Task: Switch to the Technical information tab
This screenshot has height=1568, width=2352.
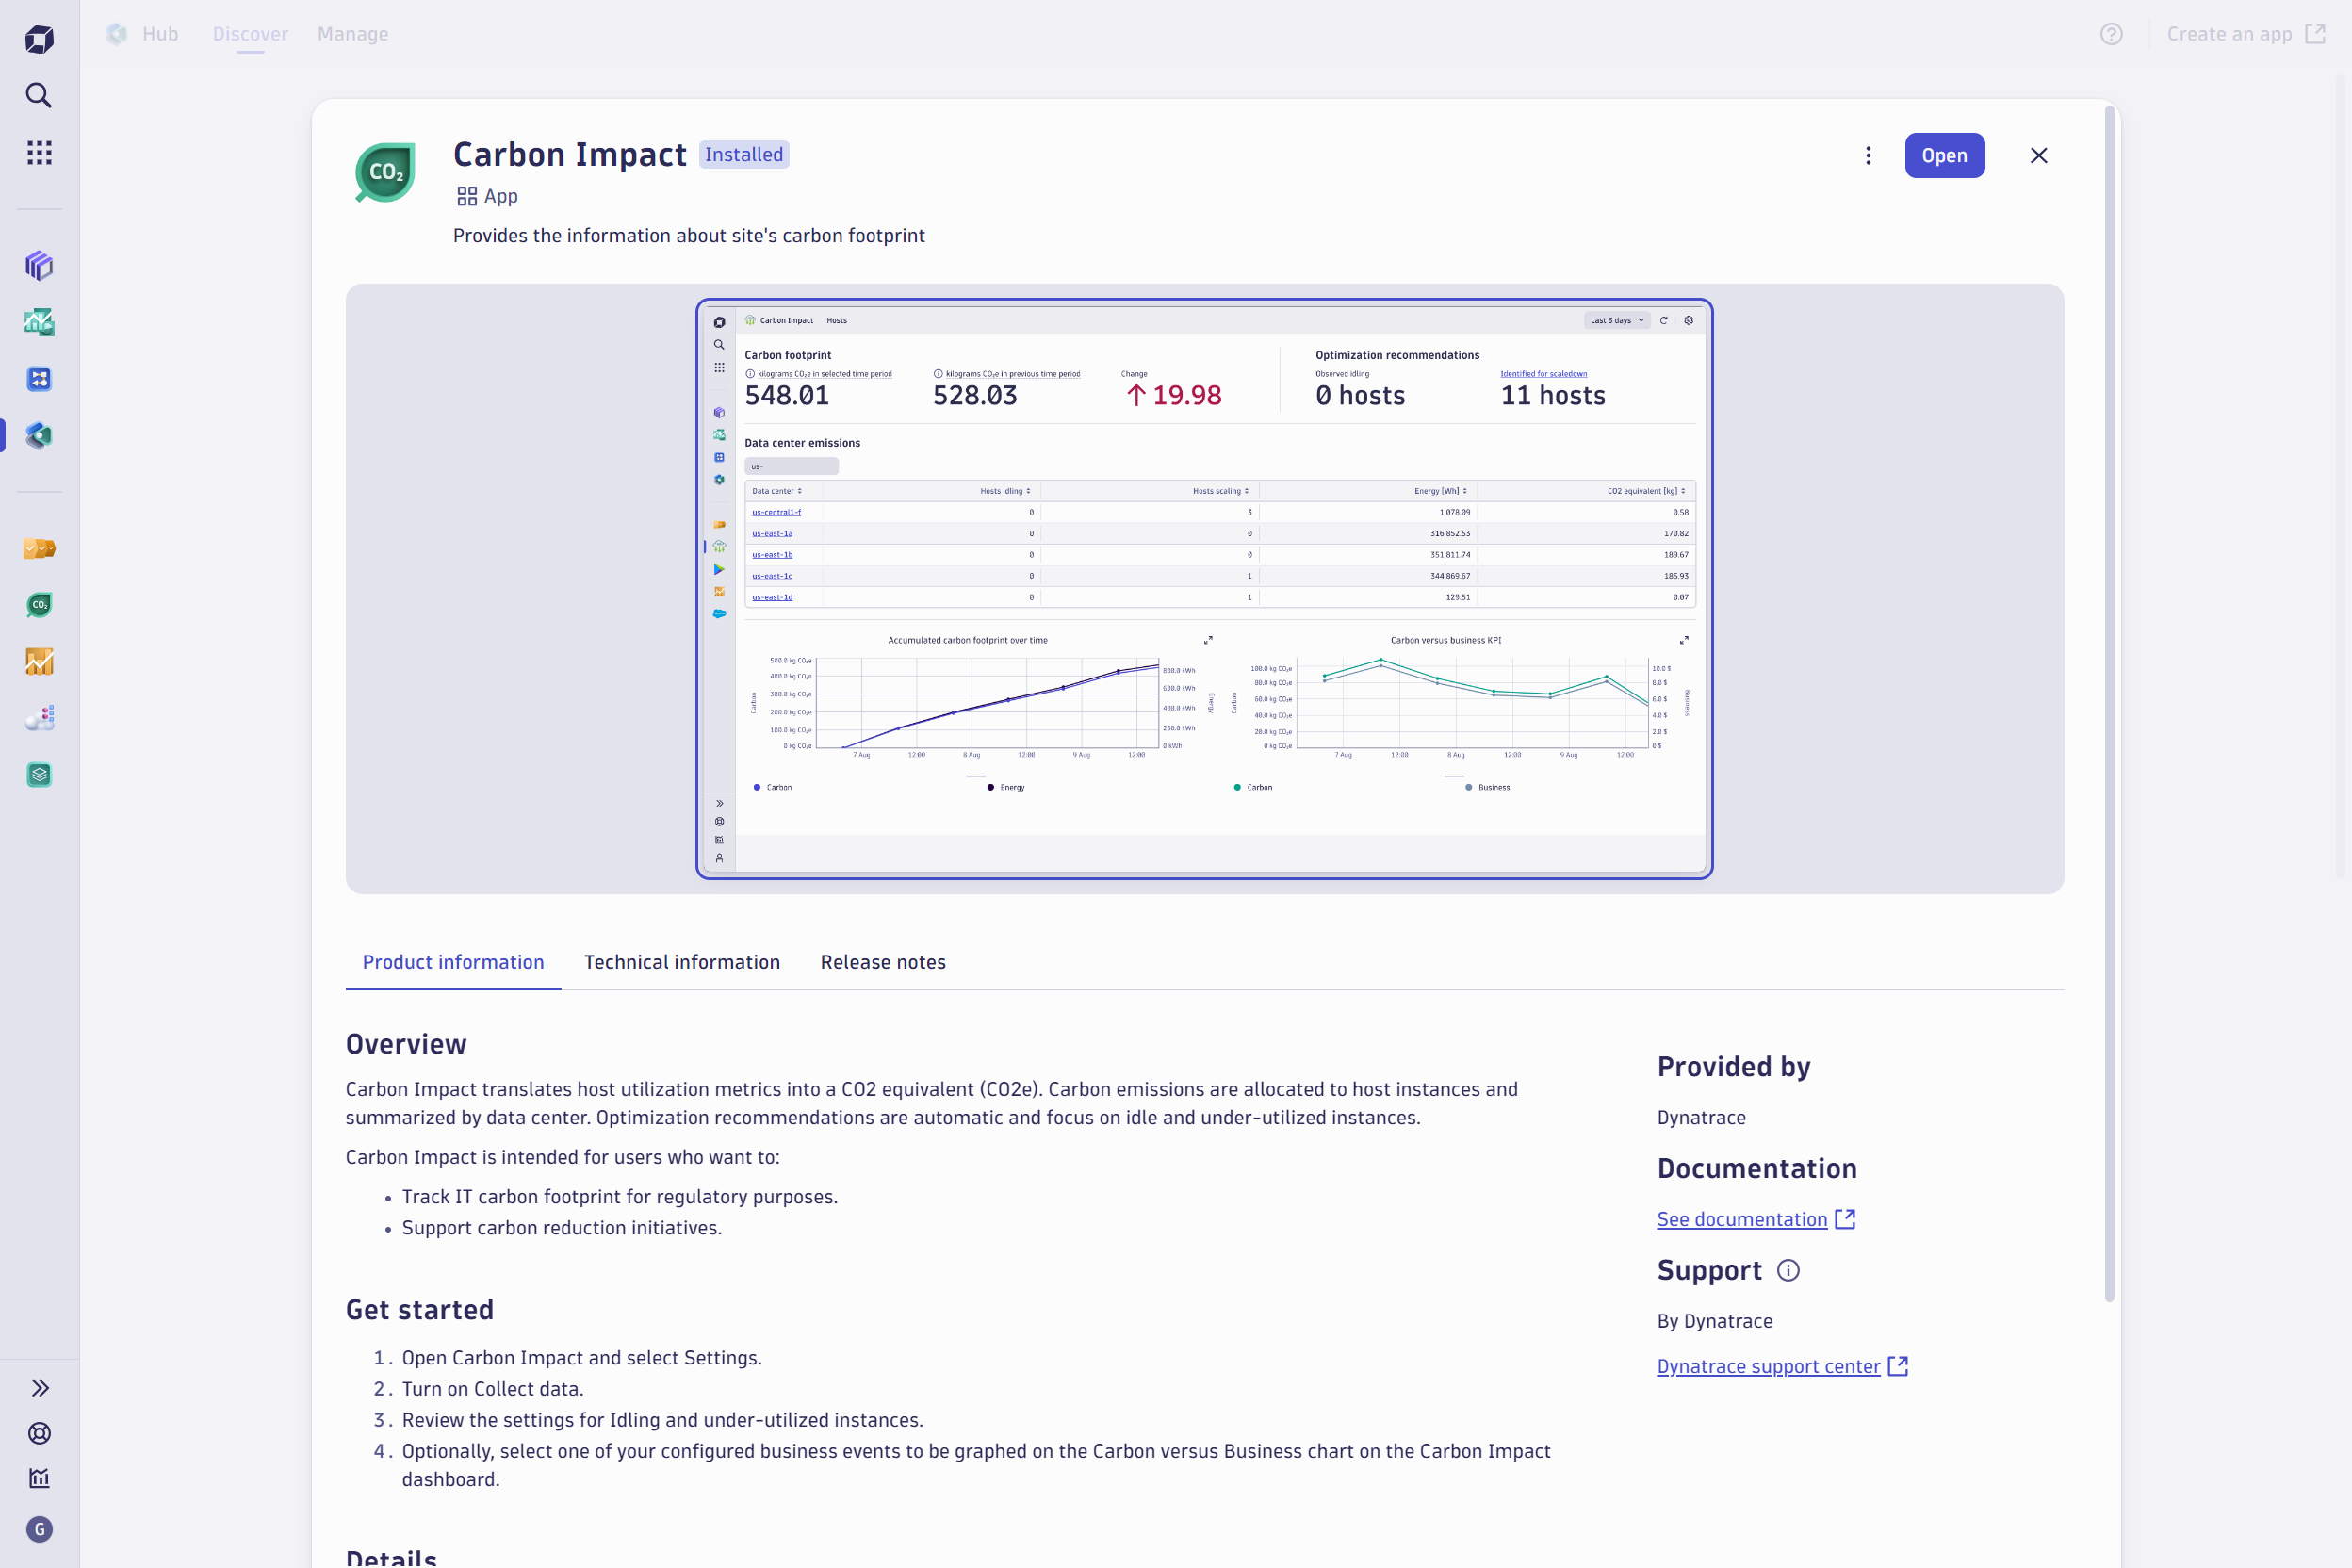Action: (x=682, y=961)
